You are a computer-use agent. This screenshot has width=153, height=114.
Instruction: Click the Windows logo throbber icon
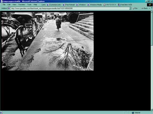click(x=150, y=5)
